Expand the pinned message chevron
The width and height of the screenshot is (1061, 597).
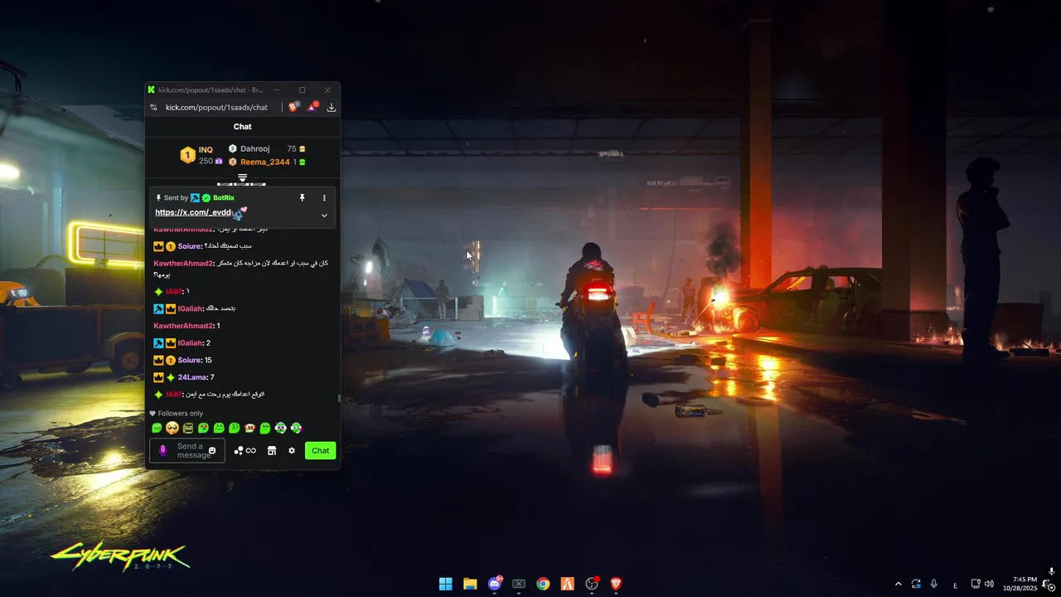[x=324, y=215]
